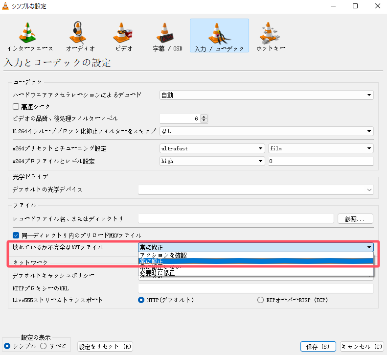387x355 pixels.
Task: Decrease video post-processing filter level
Action: (204, 120)
